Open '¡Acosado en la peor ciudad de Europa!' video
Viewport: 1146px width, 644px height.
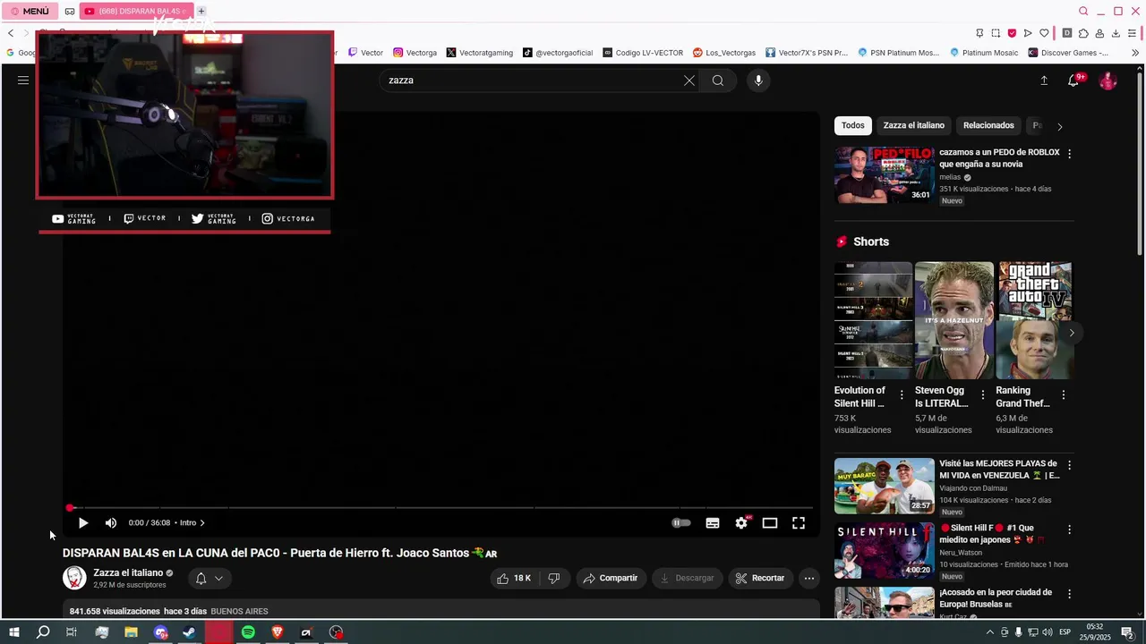995,598
